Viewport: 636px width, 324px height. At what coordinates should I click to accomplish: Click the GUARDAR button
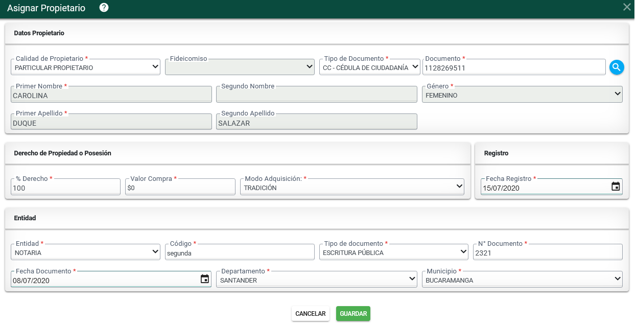pos(353,314)
